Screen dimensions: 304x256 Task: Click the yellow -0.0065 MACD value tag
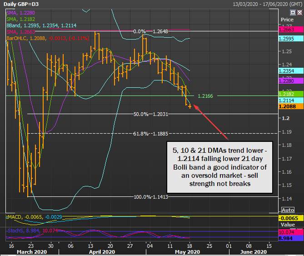291,218
